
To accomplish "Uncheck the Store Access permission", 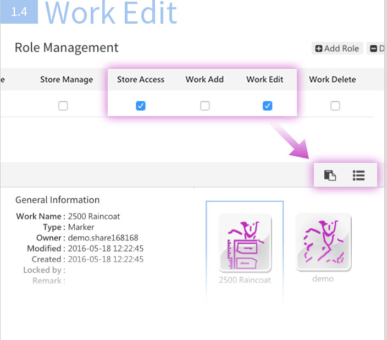I will click(x=141, y=106).
